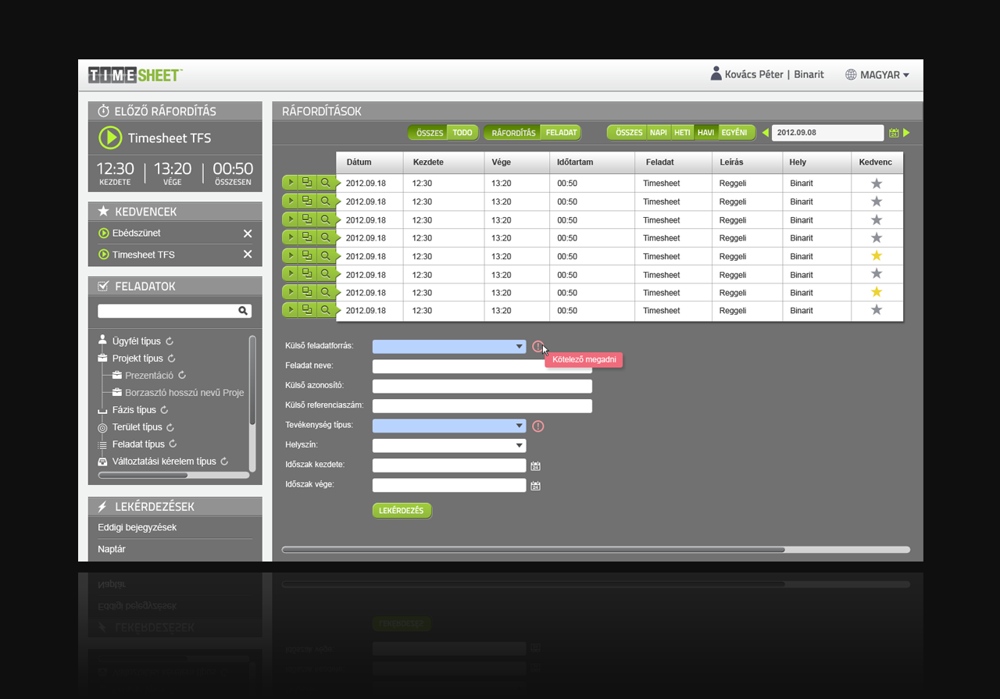This screenshot has width=1000, height=699.
Task: Open calendar icon for Időszak kezdete
Action: pyautogui.click(x=536, y=466)
